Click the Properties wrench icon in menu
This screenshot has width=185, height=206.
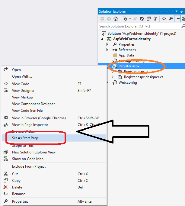click(x=6, y=201)
